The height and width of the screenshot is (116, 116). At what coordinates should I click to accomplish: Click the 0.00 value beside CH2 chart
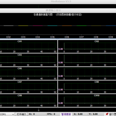[61, 49]
